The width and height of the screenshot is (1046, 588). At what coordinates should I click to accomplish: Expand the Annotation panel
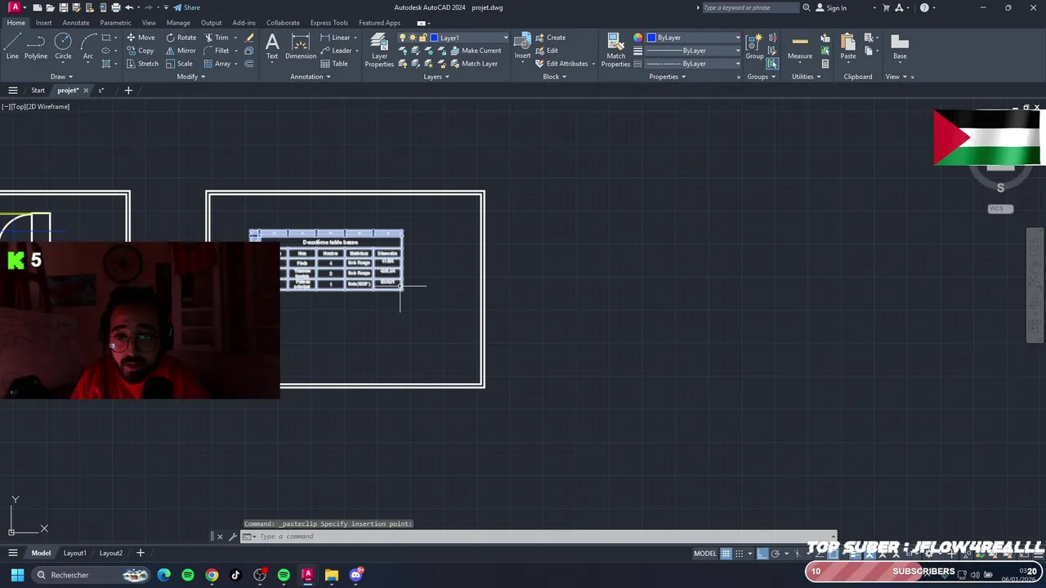[x=311, y=77]
